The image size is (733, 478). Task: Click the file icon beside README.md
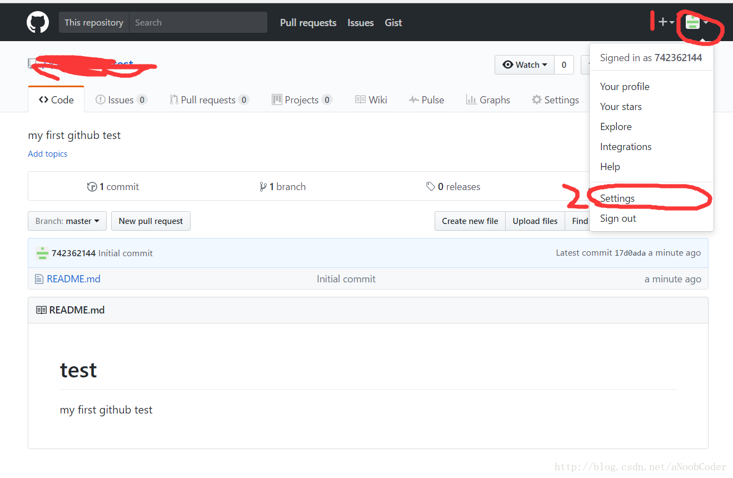point(39,279)
